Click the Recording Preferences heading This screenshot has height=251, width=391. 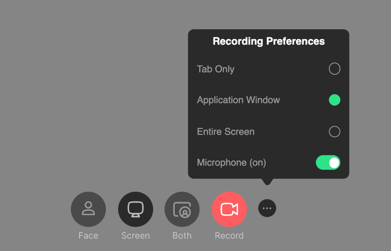point(269,41)
